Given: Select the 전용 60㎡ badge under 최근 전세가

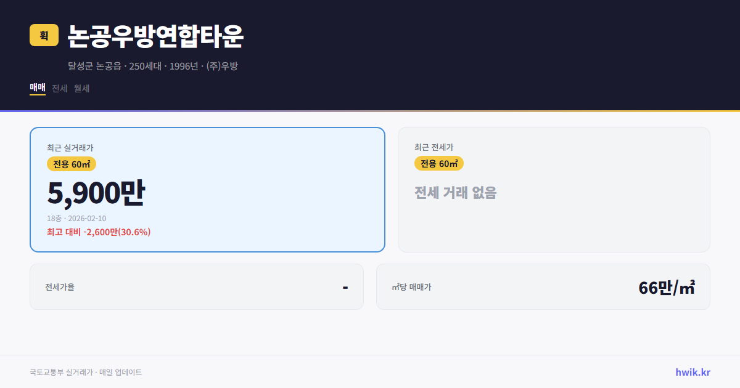Looking at the screenshot, I should click(x=439, y=164).
